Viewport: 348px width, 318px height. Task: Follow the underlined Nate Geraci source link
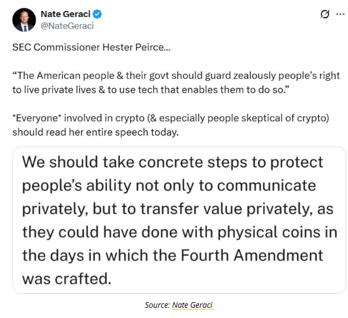tap(192, 305)
